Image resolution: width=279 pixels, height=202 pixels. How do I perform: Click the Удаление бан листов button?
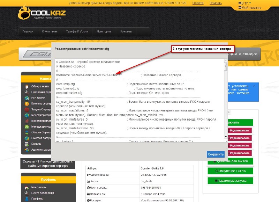click(x=230, y=161)
